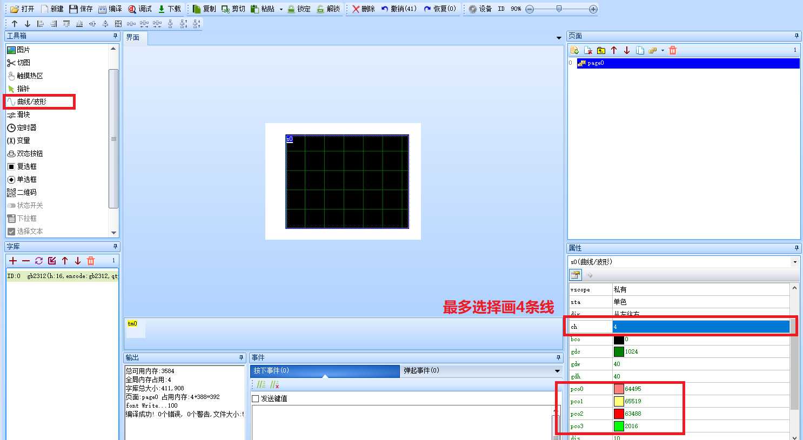This screenshot has width=803, height=440.
Task: Open the 设备 device settings
Action: pyautogui.click(x=480, y=9)
